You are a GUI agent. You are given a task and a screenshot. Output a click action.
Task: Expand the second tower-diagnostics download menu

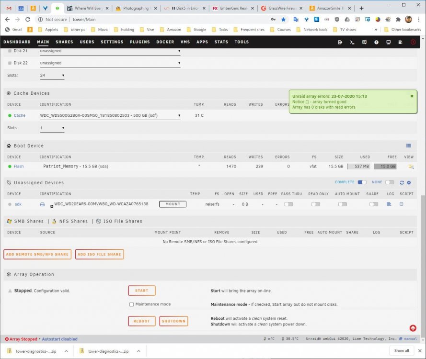pos(138,351)
